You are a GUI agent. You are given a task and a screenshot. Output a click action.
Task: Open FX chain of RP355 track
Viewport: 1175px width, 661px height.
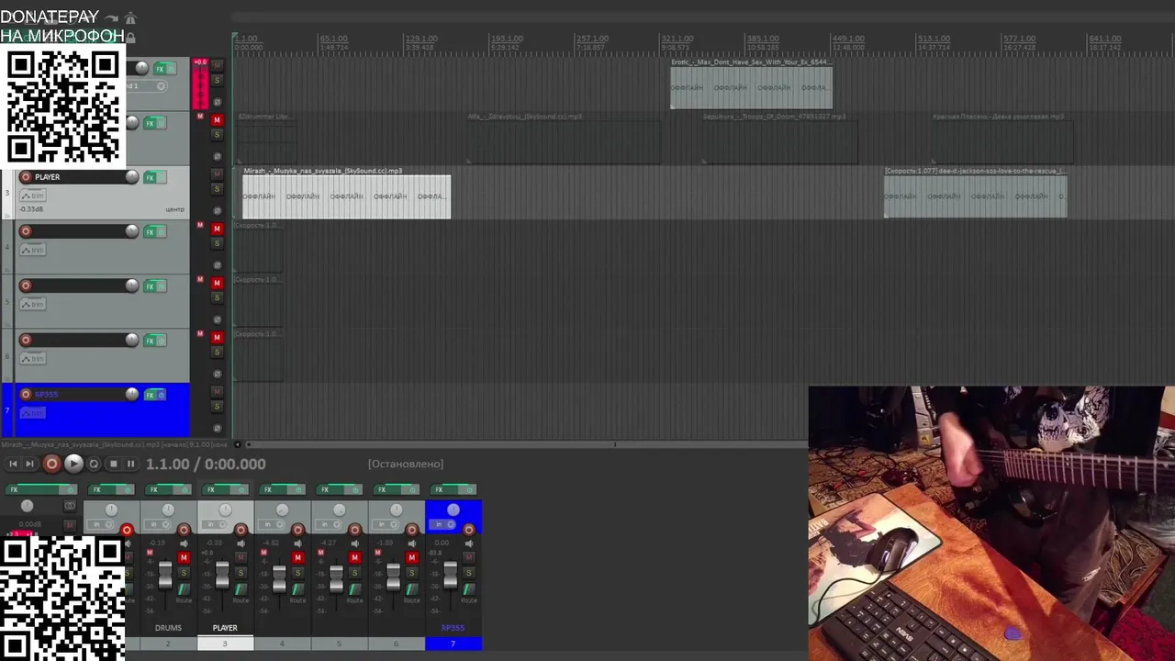click(150, 395)
